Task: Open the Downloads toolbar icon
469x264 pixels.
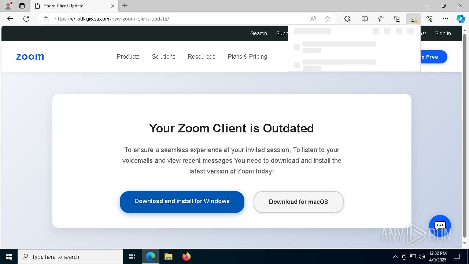Action: (413, 19)
